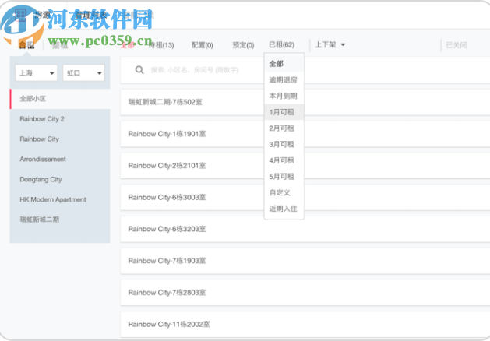Open Rainbow City-6栋3203室 listing
490x341 pixels.
(305, 229)
